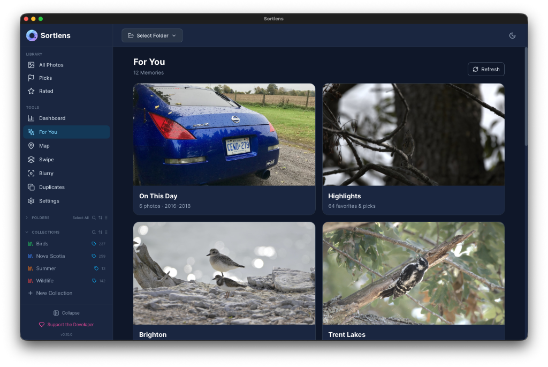The height and width of the screenshot is (367, 548).
Task: Click the Birds count 237
Action: [102, 244]
